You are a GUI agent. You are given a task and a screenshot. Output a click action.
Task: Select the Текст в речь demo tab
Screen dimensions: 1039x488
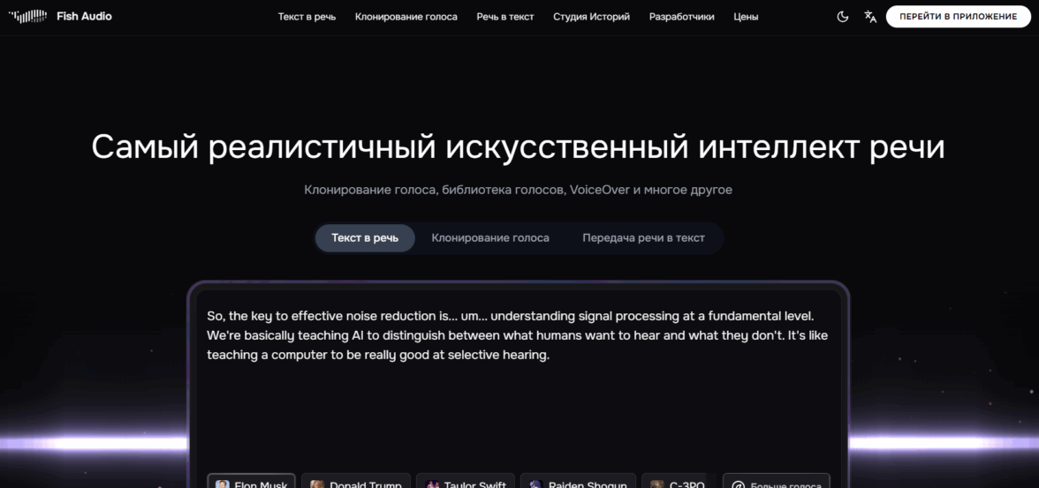pos(365,238)
